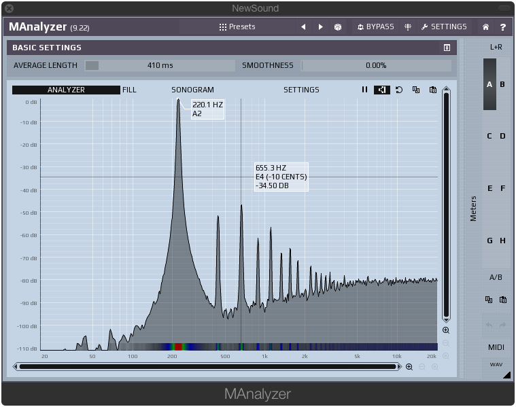Select preset slot B
Image resolution: width=516 pixels, height=407 pixels.
coord(502,84)
